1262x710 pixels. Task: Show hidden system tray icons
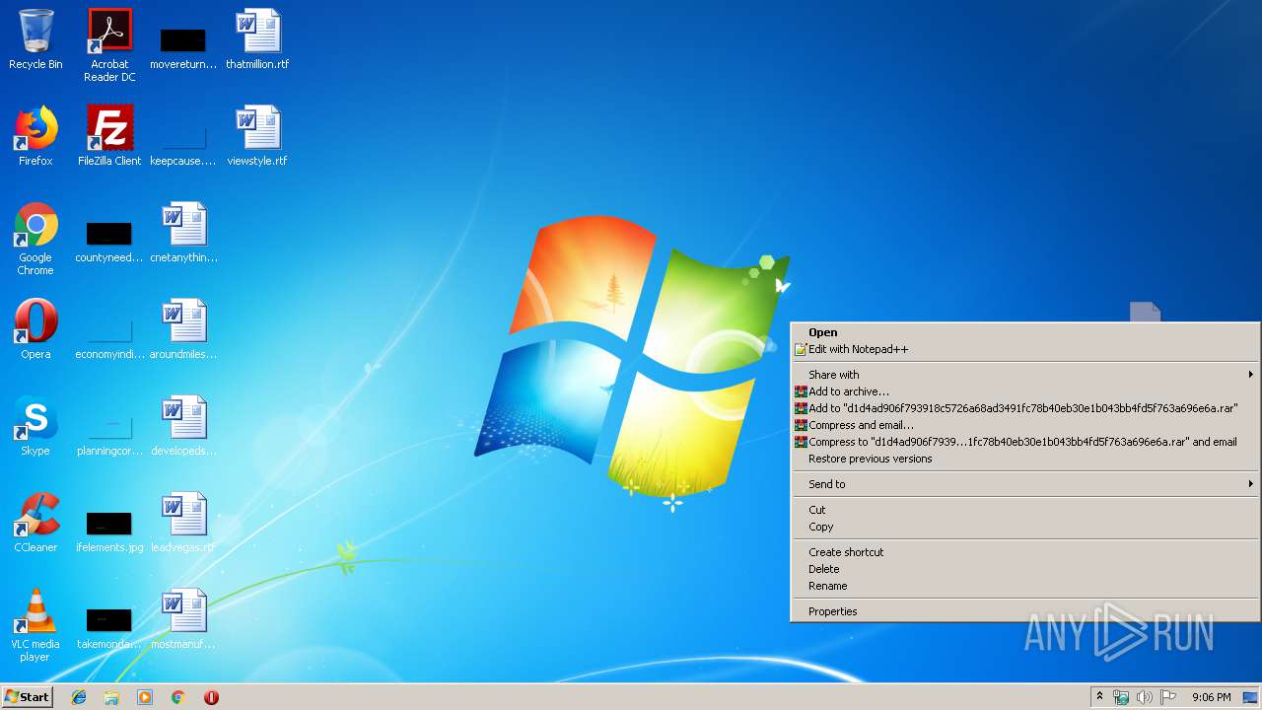pyautogui.click(x=1099, y=697)
